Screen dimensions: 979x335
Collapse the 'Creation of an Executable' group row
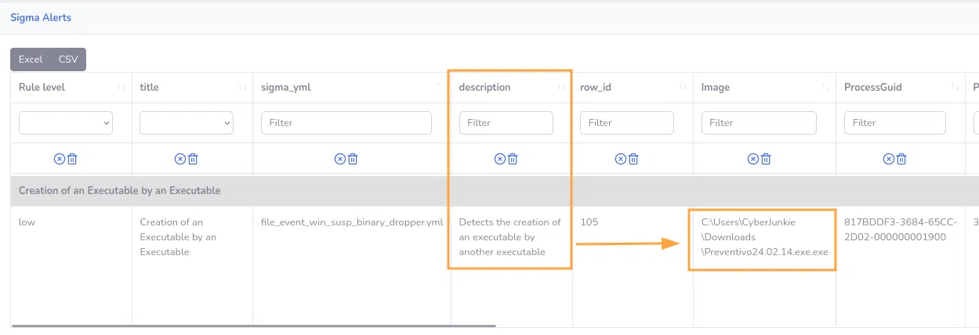(x=120, y=190)
